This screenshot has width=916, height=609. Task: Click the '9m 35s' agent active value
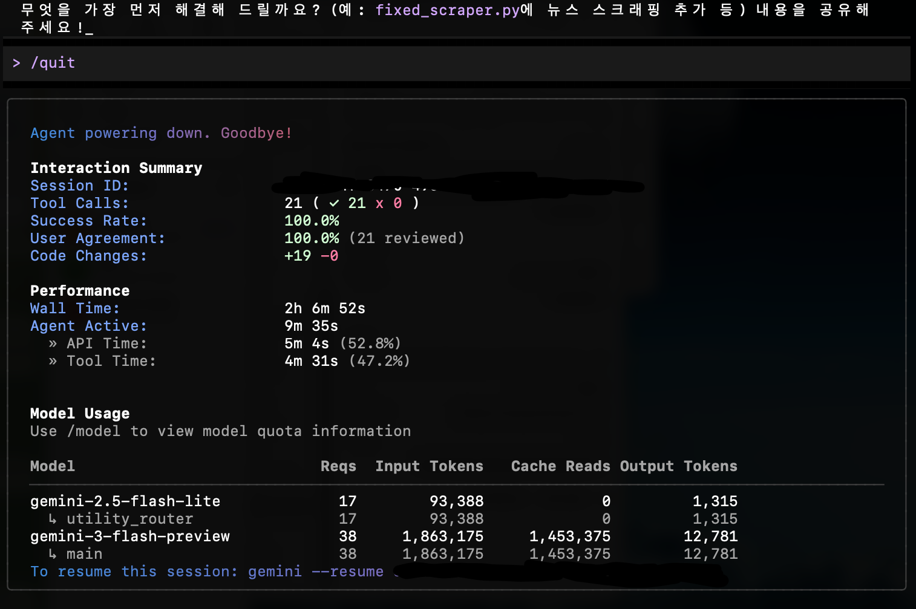312,326
